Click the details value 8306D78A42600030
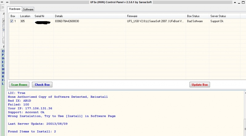Viewport: 246px width, 136px height. click(67, 21)
